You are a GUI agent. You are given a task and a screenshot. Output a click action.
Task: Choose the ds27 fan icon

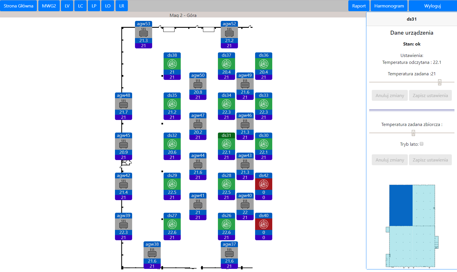172,224
